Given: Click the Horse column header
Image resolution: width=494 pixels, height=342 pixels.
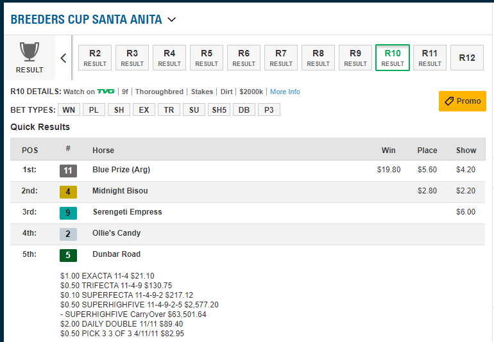Looking at the screenshot, I should [103, 151].
